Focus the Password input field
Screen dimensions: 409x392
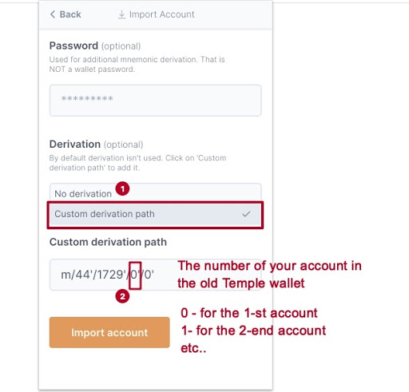coord(155,101)
